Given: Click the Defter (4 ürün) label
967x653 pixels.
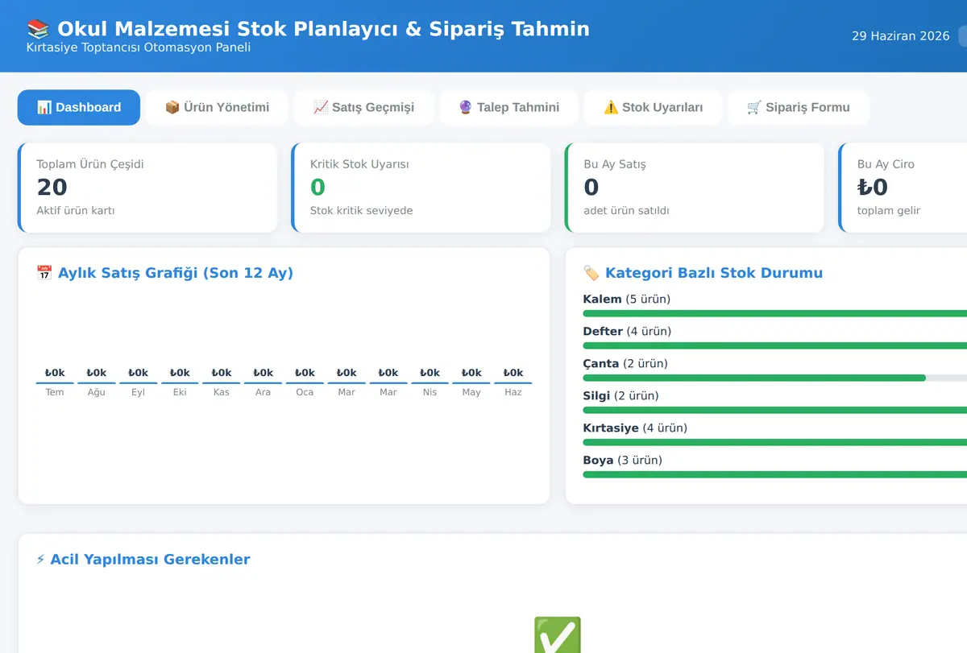Looking at the screenshot, I should pos(627,332).
